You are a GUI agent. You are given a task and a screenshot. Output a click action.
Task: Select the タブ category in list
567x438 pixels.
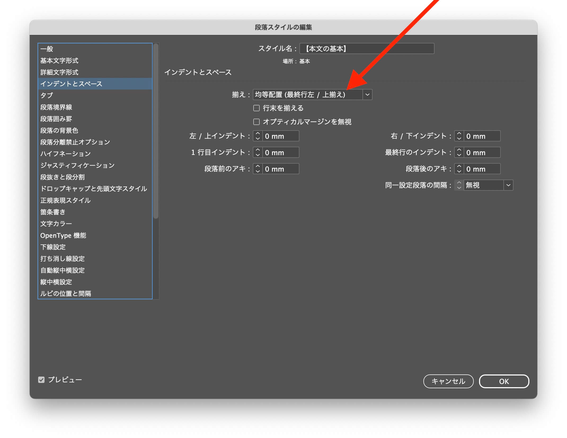(47, 95)
